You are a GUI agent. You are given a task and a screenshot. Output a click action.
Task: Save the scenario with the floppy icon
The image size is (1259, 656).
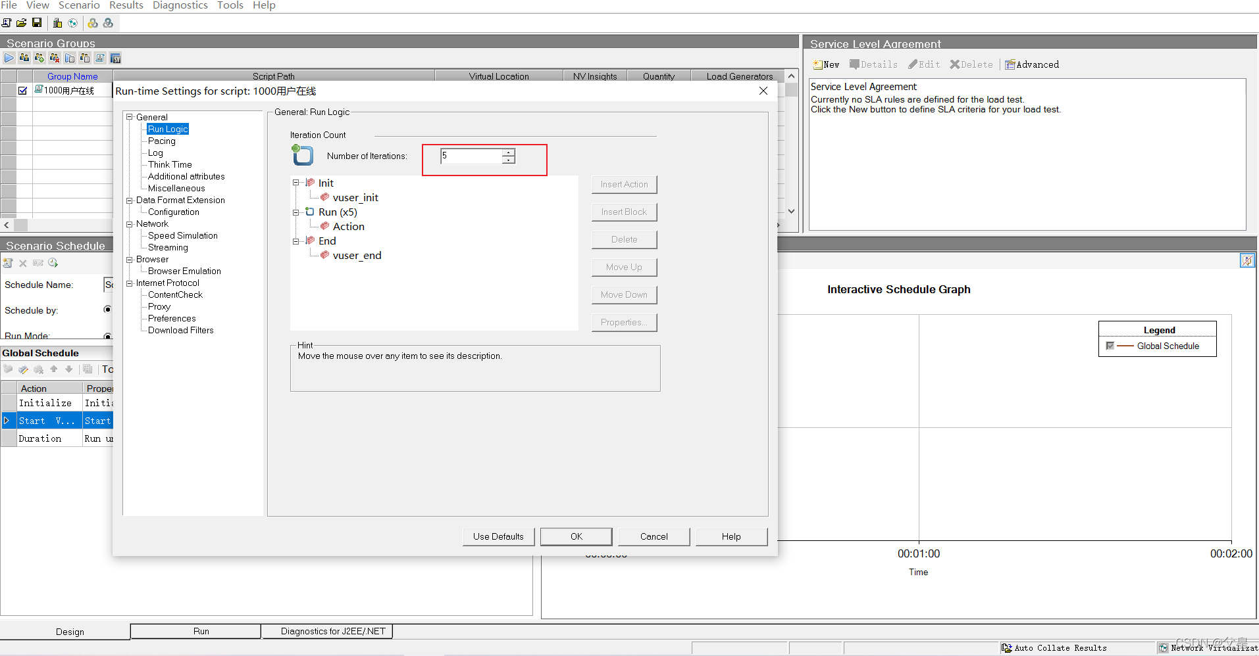tap(37, 23)
